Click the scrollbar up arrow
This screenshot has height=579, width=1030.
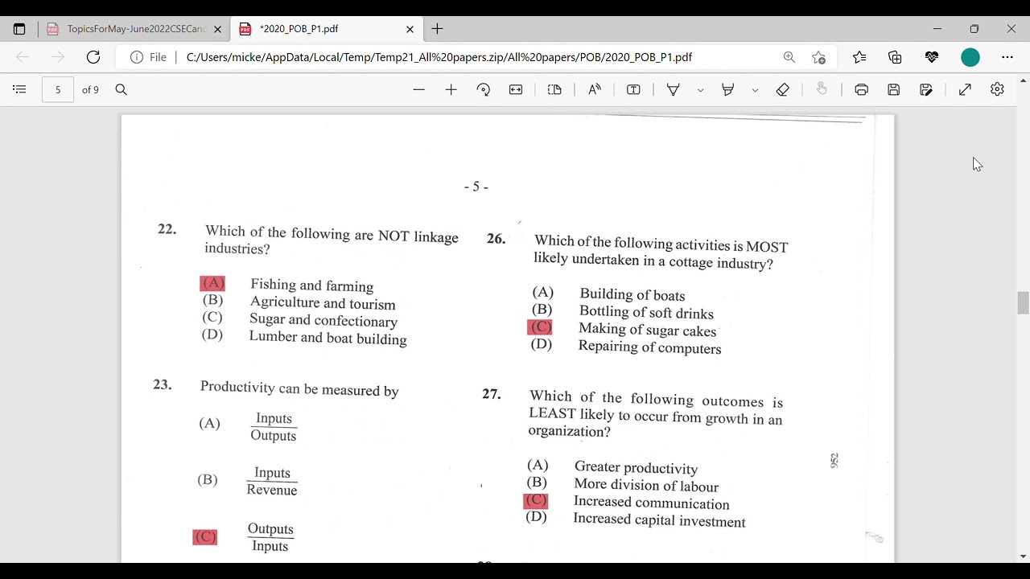click(x=1023, y=80)
